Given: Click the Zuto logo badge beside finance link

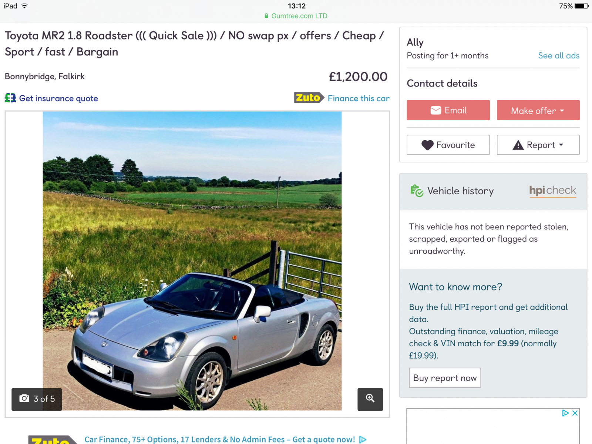Looking at the screenshot, I should pyautogui.click(x=309, y=98).
